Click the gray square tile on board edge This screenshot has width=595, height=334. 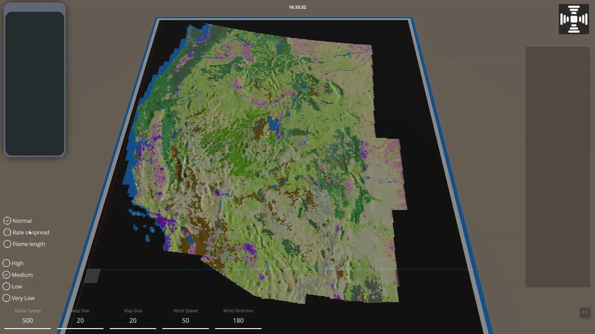point(92,276)
